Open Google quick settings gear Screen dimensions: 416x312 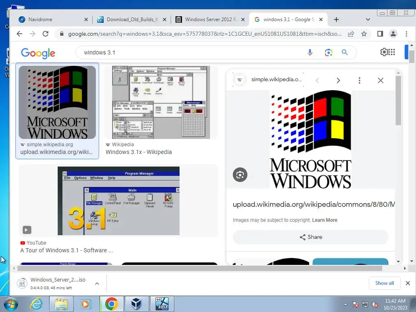click(384, 52)
